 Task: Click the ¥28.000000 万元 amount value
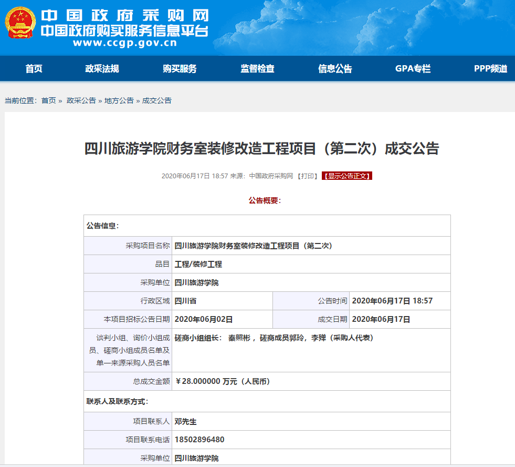tap(223, 381)
